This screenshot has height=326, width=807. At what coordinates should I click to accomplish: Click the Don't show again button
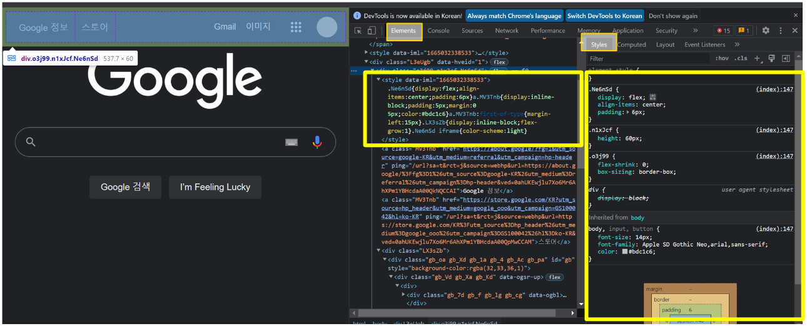click(x=673, y=16)
